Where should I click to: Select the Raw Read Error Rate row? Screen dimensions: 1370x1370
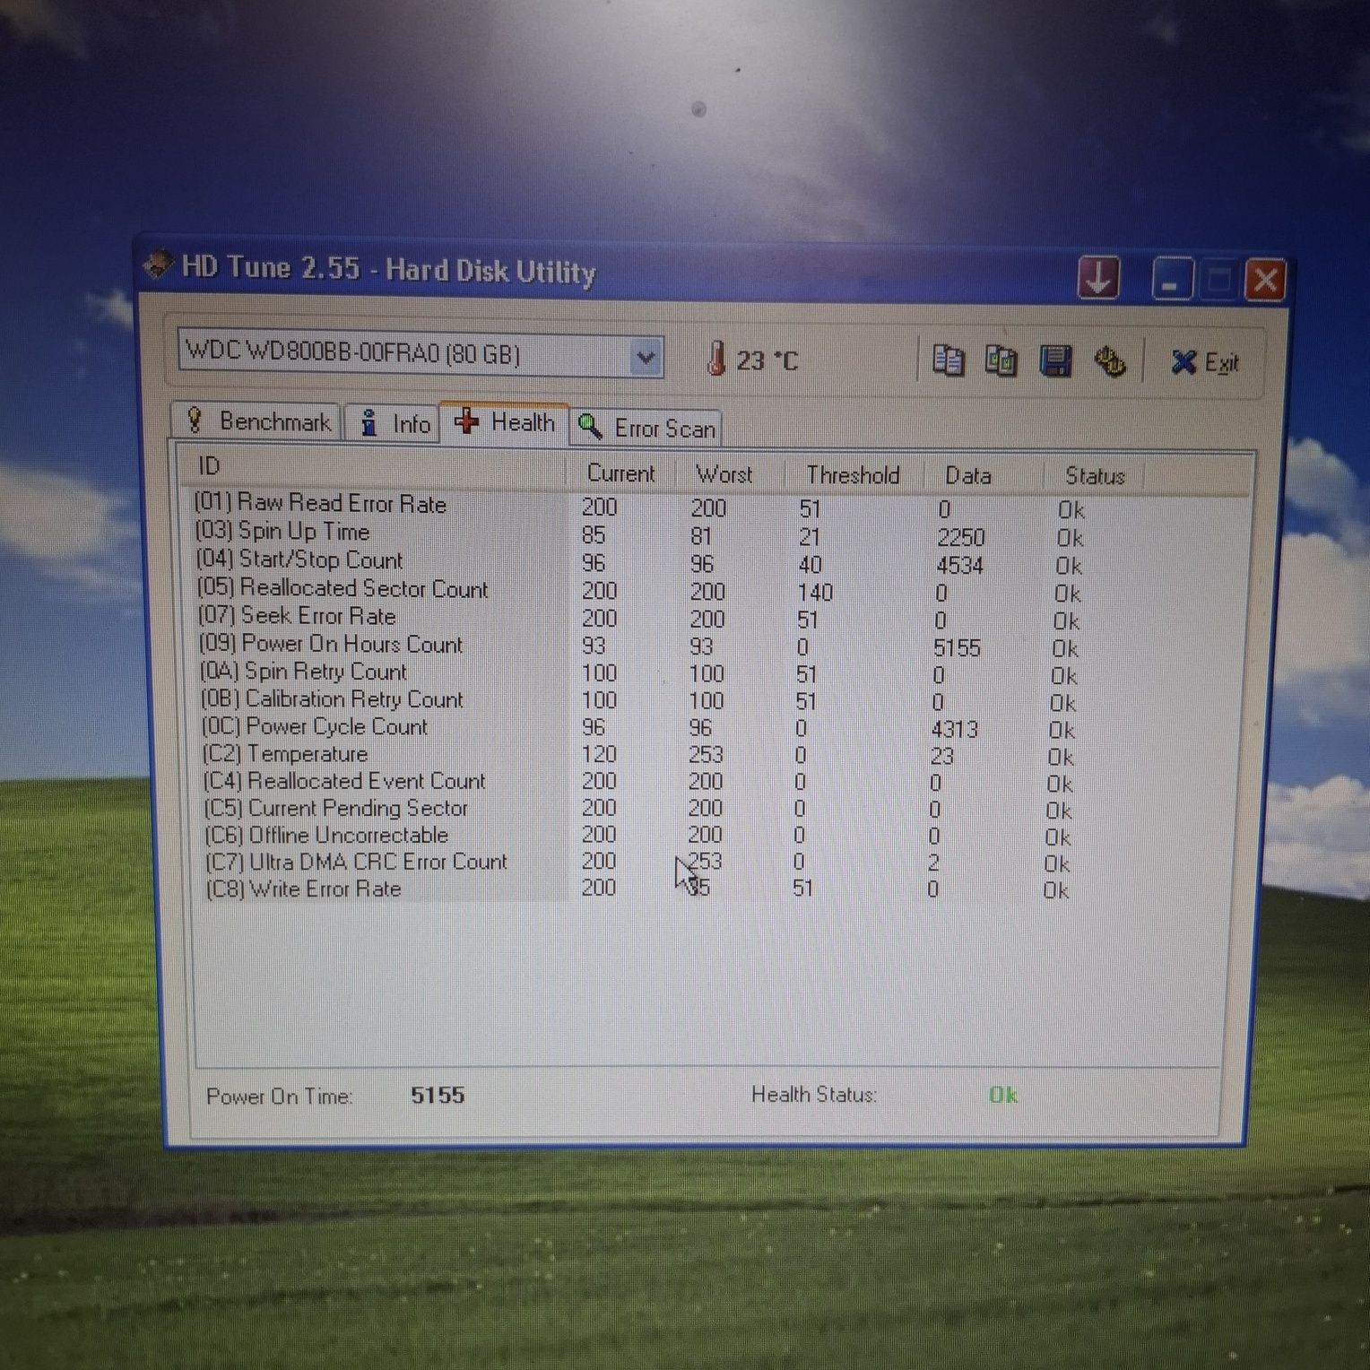click(x=640, y=507)
